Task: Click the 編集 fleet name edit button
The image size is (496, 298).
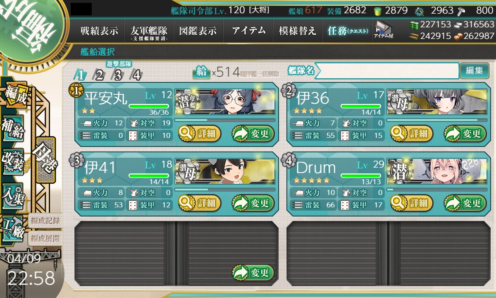Action: click(475, 70)
